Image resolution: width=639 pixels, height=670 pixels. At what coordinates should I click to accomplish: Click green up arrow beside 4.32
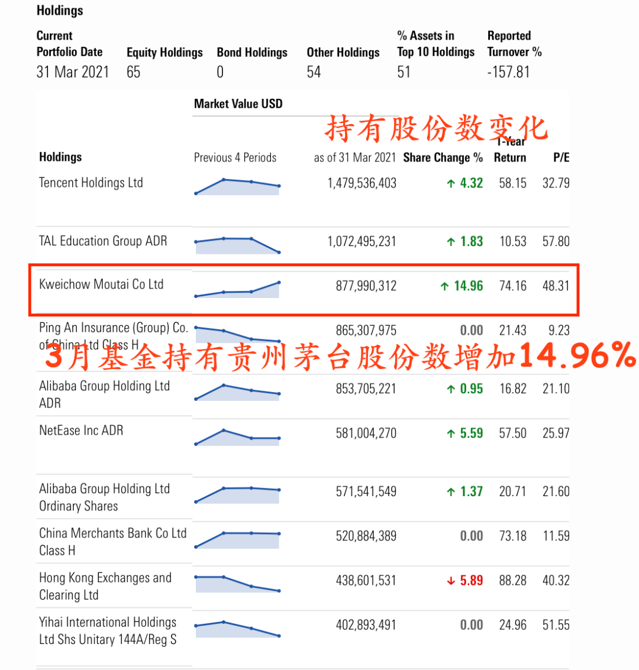click(450, 183)
